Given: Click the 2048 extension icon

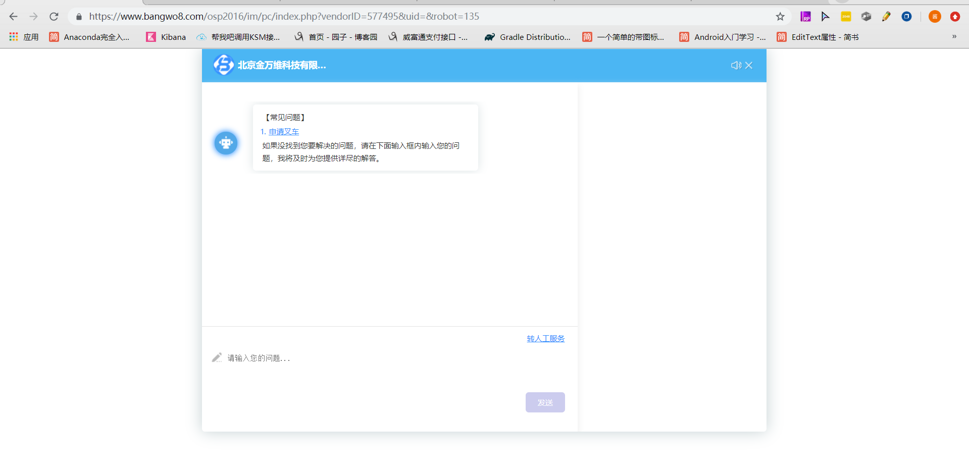Looking at the screenshot, I should [846, 17].
